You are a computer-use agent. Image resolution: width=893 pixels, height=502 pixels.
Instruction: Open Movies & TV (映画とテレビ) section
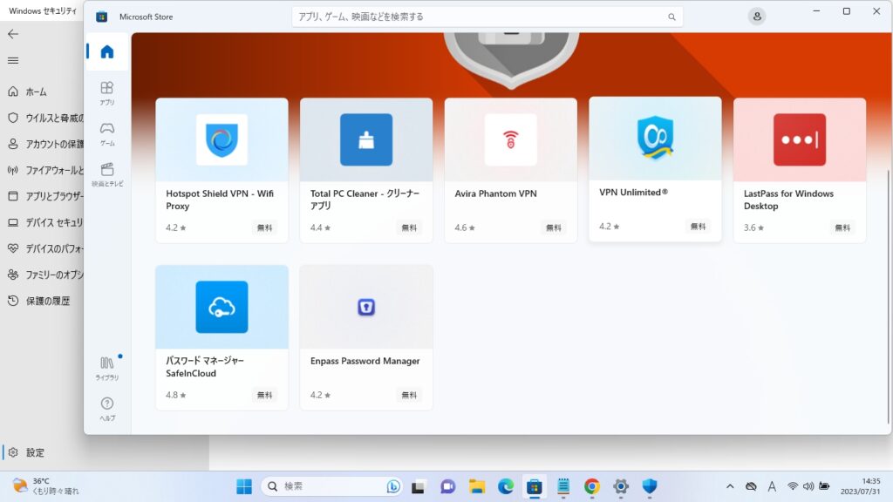107,173
